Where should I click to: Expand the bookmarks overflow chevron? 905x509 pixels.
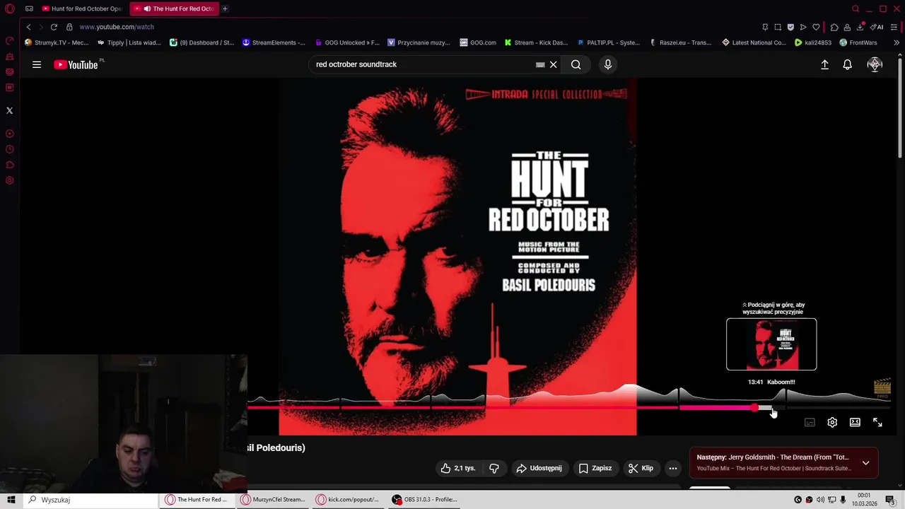[896, 42]
